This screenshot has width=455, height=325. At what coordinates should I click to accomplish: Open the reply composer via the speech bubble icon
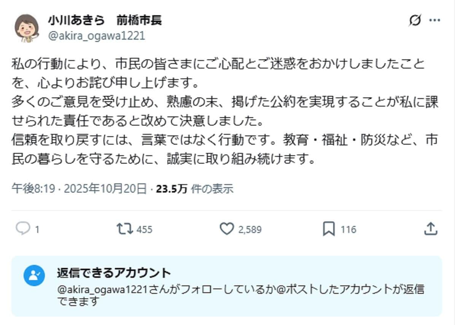tap(24, 229)
